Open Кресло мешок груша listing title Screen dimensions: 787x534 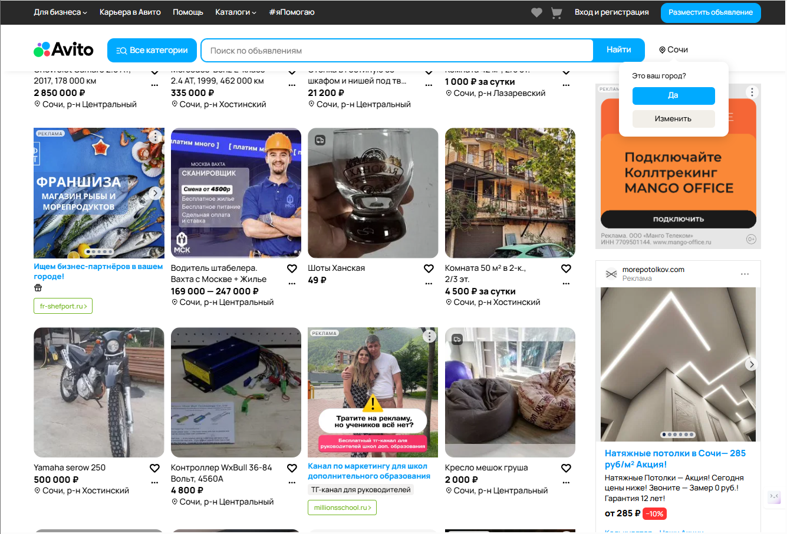486,468
